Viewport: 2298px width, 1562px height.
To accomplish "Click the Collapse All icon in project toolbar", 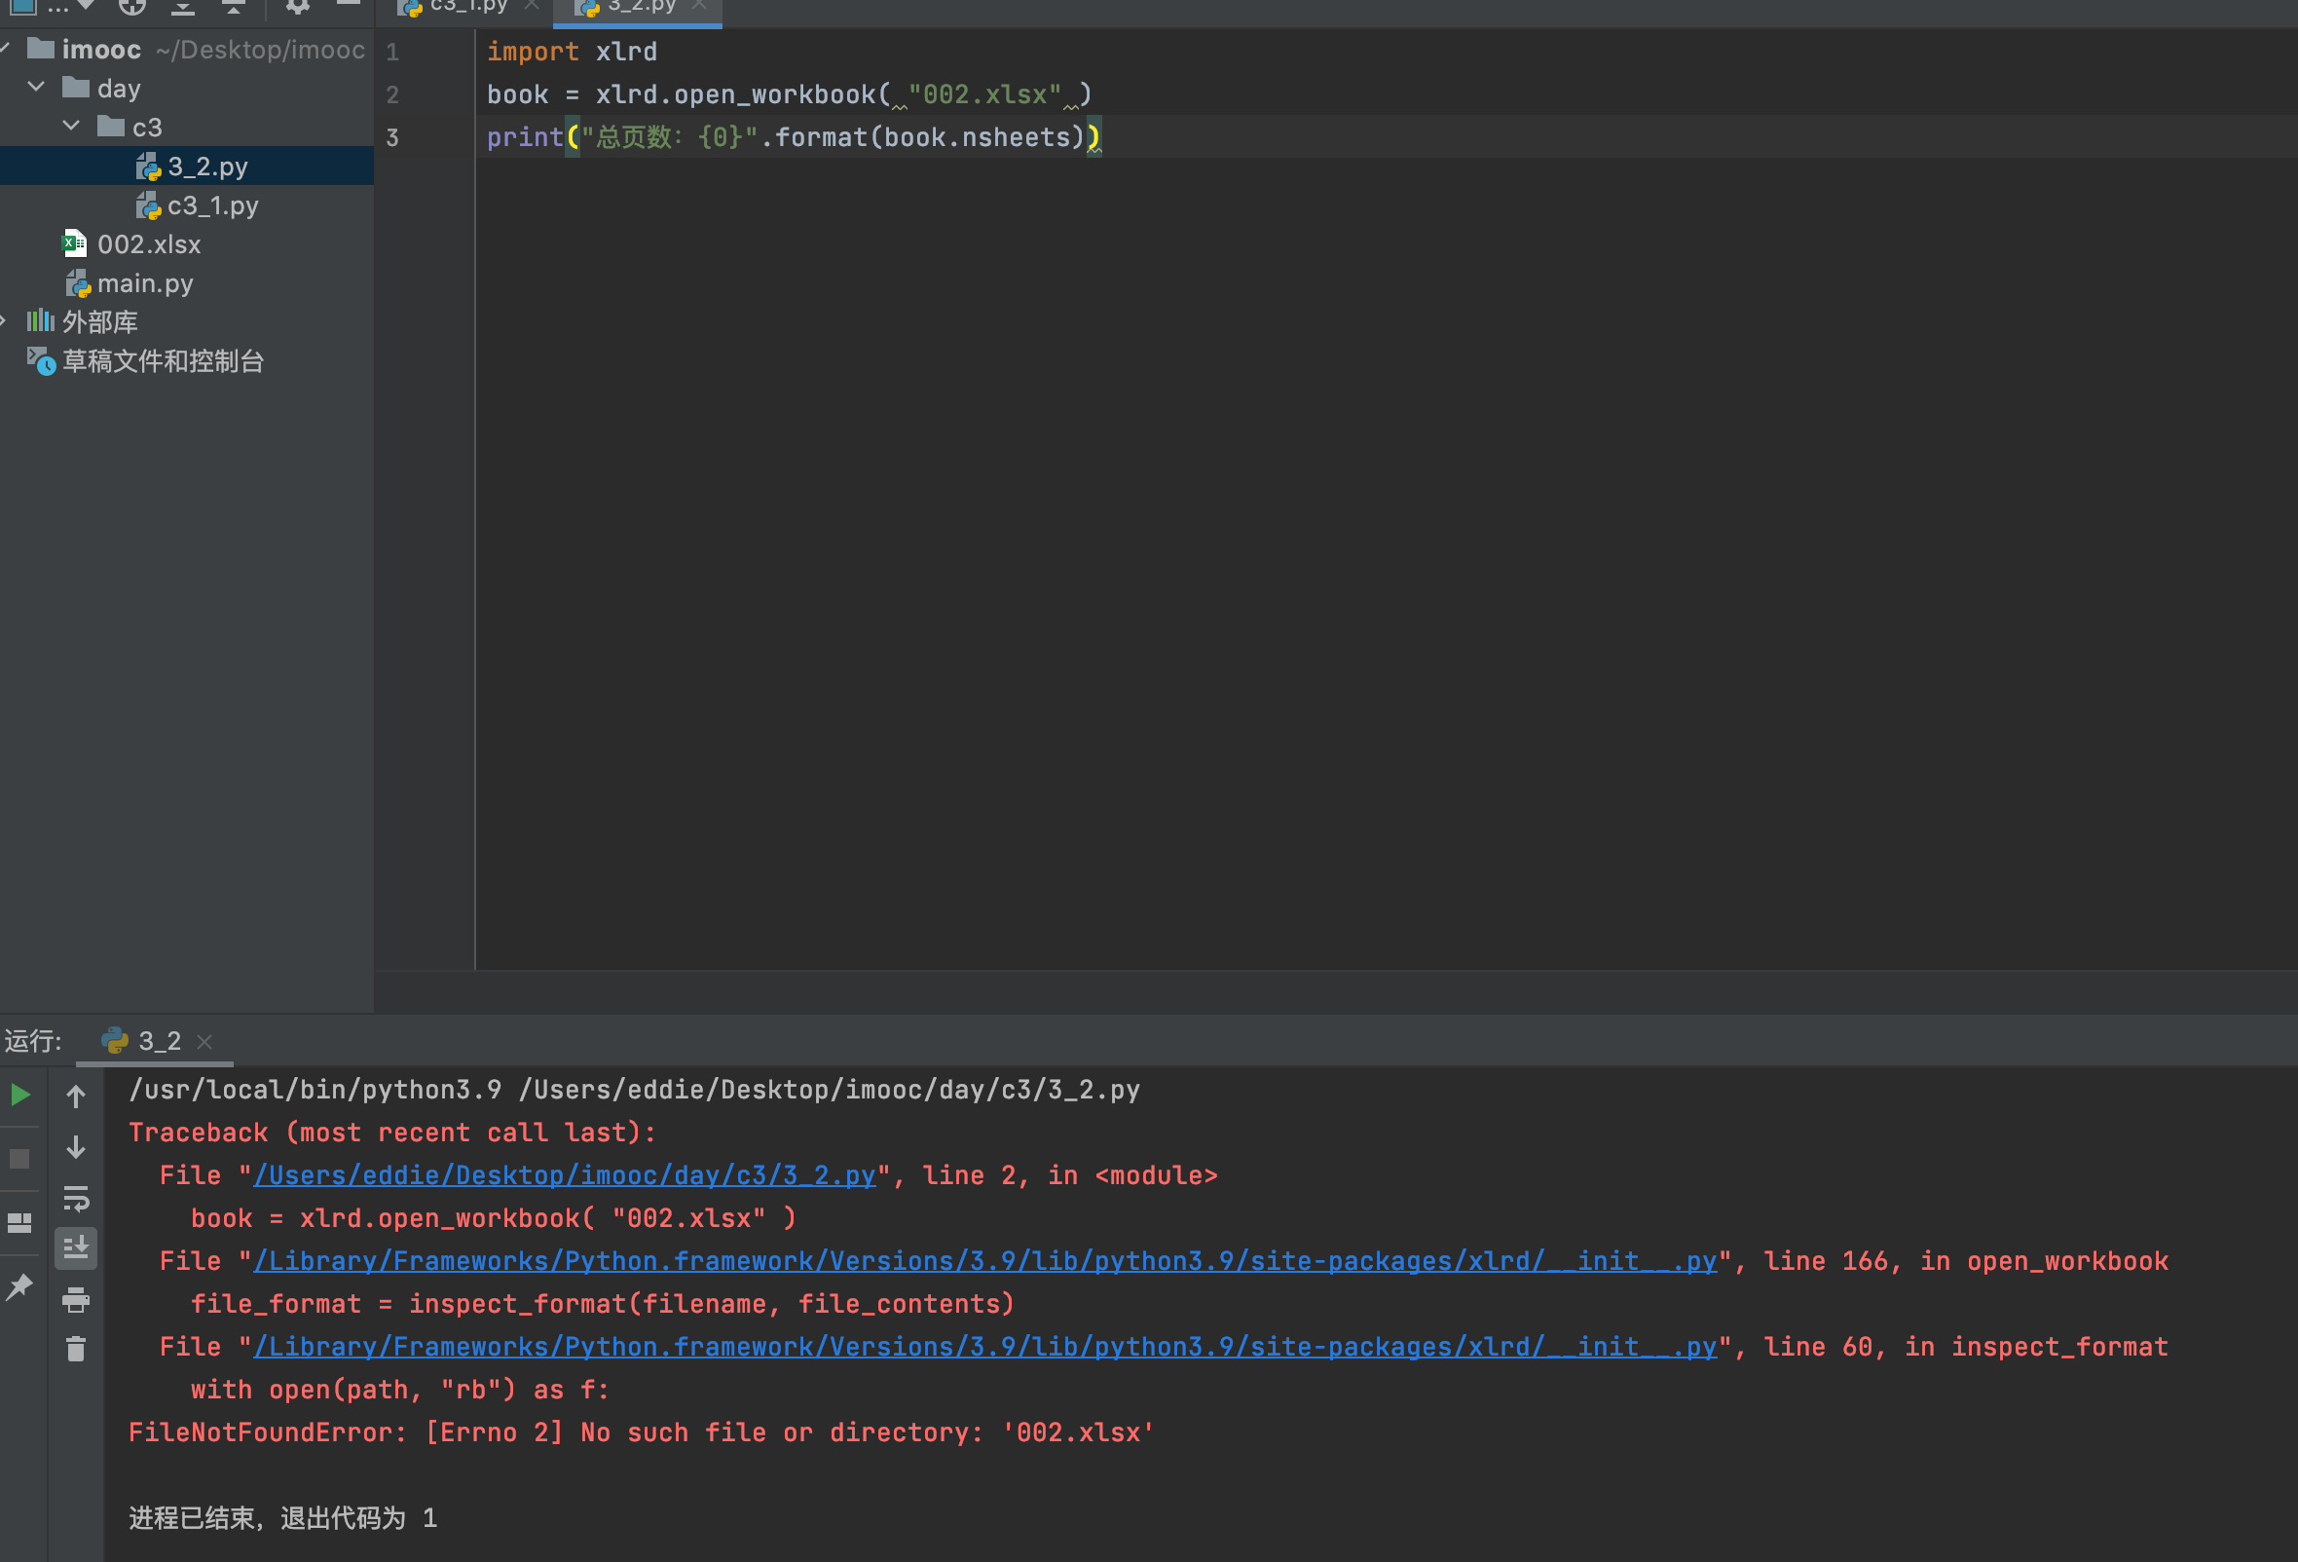I will [x=234, y=6].
